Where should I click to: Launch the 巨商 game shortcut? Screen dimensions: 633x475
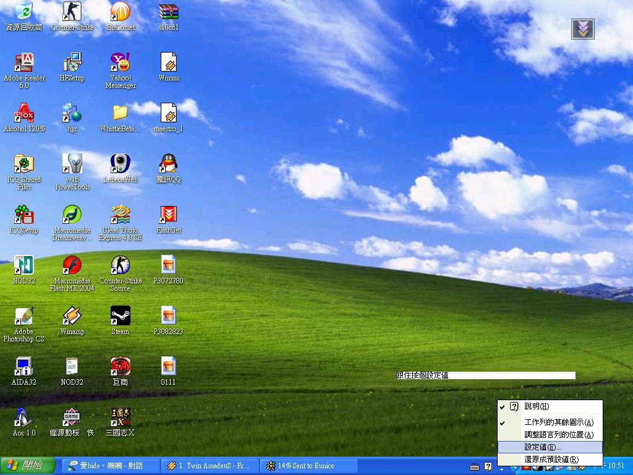(121, 371)
